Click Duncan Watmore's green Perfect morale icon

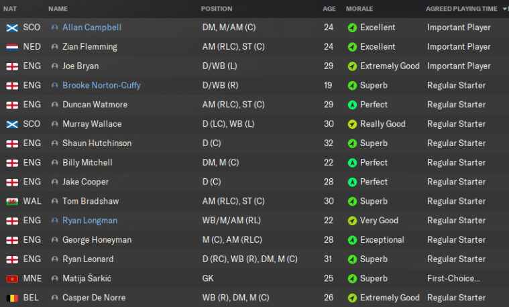352,105
